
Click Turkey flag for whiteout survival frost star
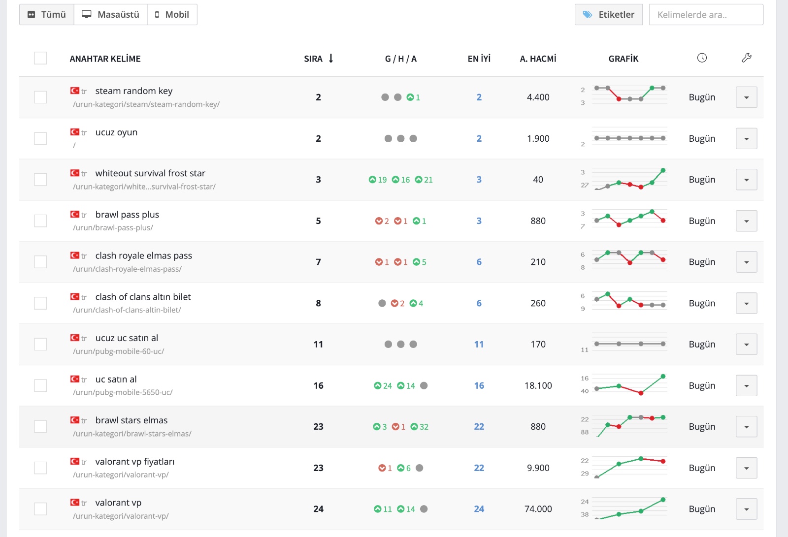click(75, 173)
